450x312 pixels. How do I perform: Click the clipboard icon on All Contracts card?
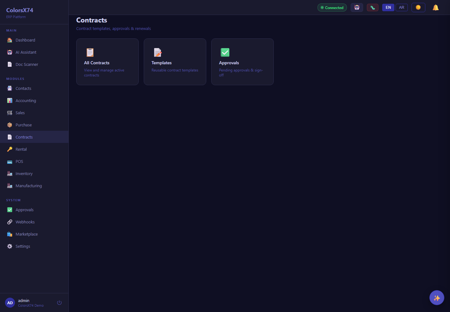point(90,52)
